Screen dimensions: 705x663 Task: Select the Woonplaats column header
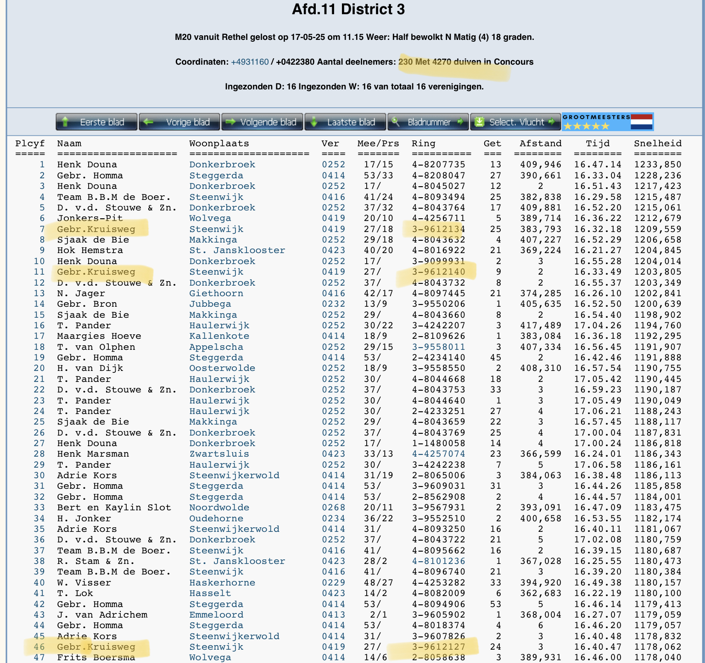pos(219,144)
